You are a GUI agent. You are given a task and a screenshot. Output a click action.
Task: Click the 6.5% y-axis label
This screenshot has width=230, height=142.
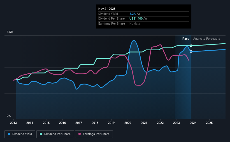click(10, 32)
